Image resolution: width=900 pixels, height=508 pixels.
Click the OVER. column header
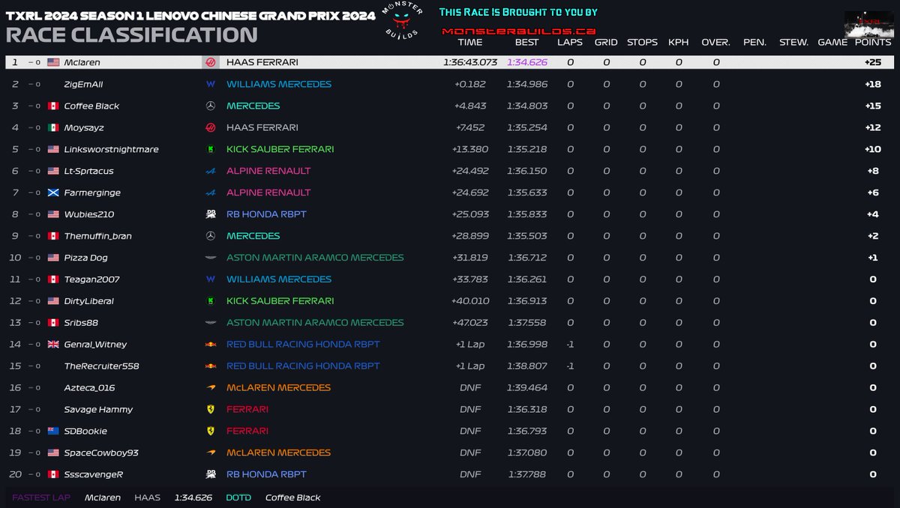716,43
